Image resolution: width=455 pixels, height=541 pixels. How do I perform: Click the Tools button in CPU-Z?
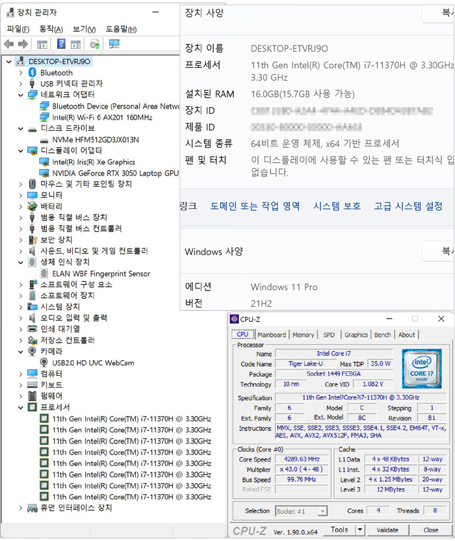340,529
